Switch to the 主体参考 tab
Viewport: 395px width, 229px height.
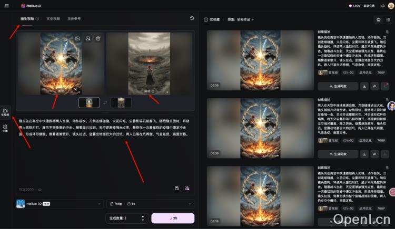point(74,18)
